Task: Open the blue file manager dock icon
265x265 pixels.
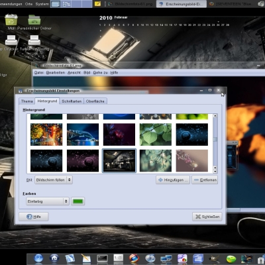Action: 198,258
